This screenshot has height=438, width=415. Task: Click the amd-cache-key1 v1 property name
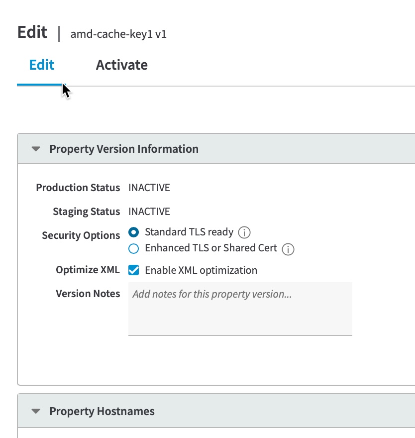point(118,34)
